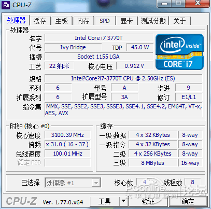Viewport: 211px width, 209px height.
Task: Confirm with the 确定 button
Action: click(x=188, y=201)
